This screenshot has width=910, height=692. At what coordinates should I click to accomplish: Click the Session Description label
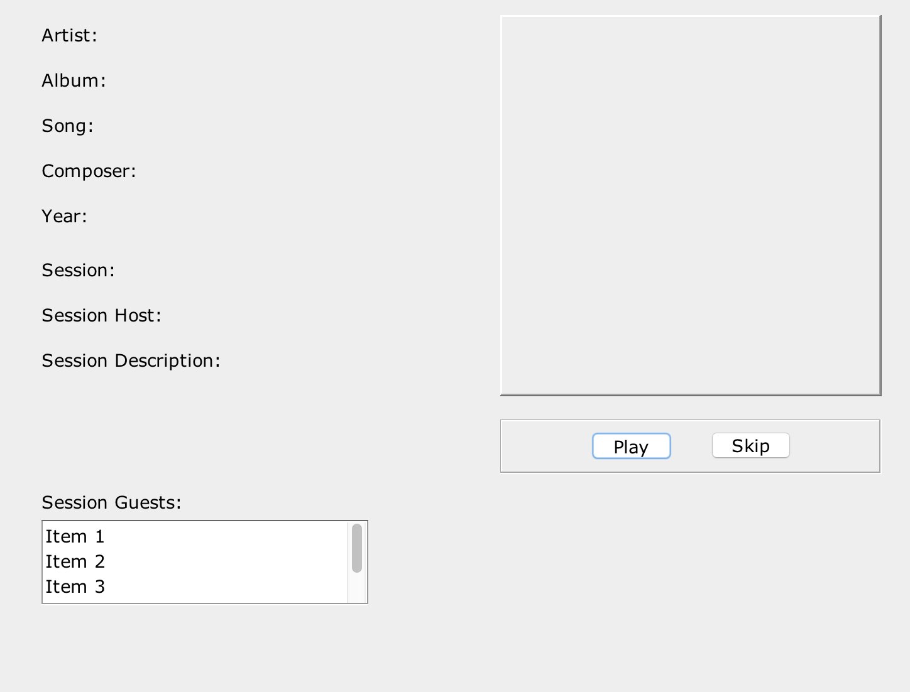coord(131,360)
